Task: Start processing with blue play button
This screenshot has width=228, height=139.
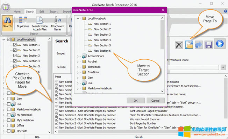Action: [x=220, y=44]
